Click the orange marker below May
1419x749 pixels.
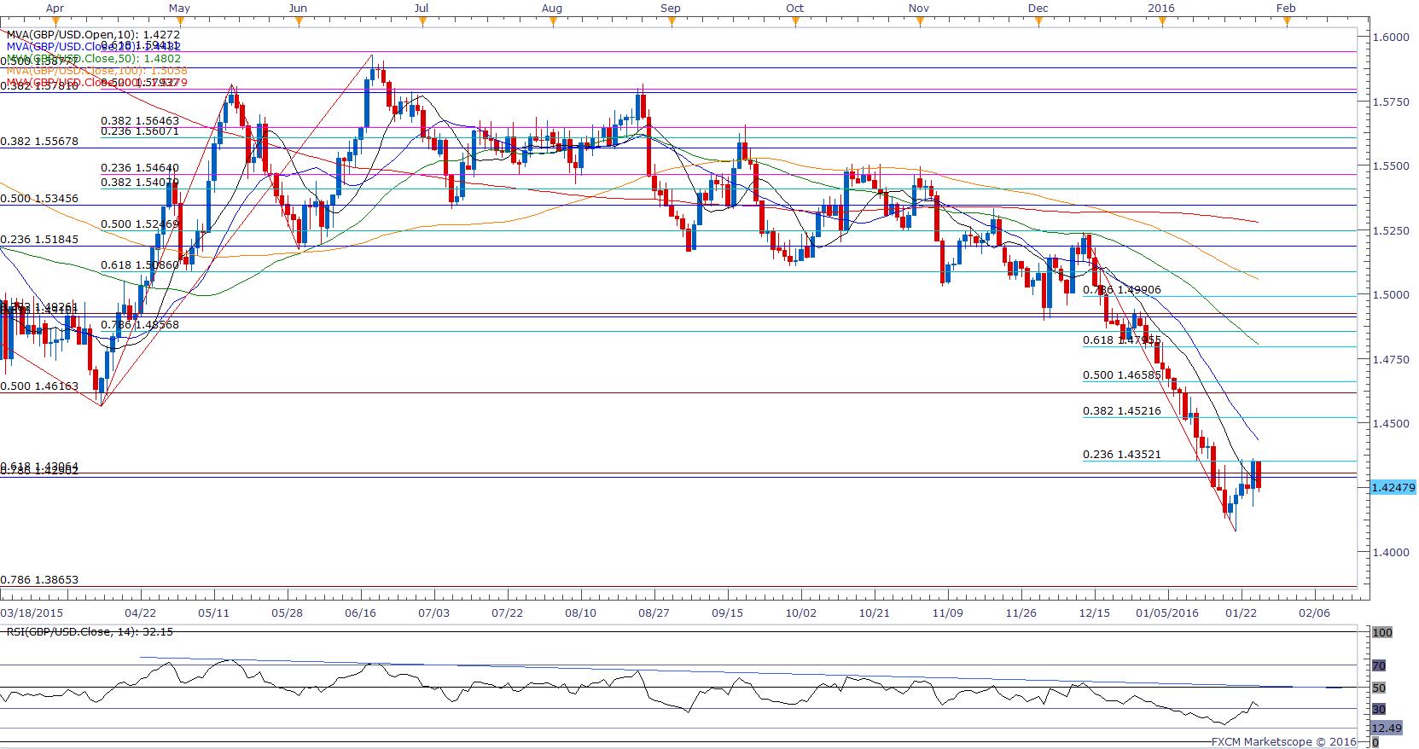(x=179, y=22)
